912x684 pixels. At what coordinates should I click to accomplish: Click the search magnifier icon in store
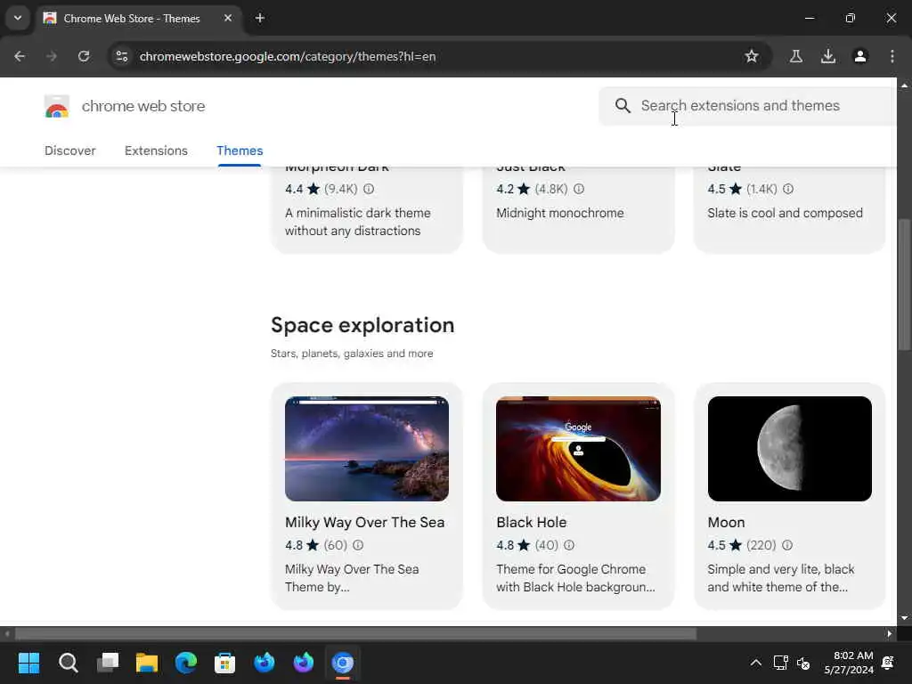623,106
